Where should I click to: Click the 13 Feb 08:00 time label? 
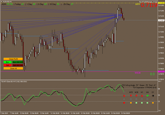[125, 113]
